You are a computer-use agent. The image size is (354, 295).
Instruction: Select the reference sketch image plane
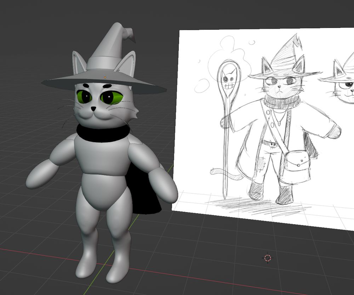[x=263, y=129]
